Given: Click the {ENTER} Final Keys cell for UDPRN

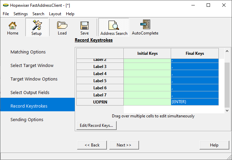Looking at the screenshot, I should [x=195, y=102].
